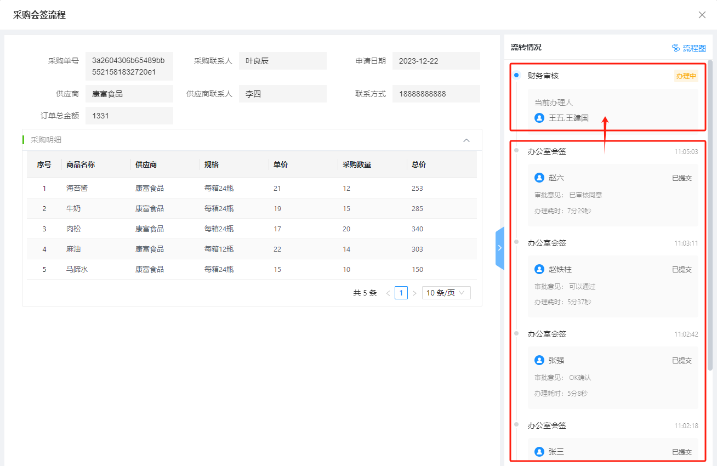The height and width of the screenshot is (466, 717).
Task: Collapse the right panel with blue arrow handle
Action: pos(499,248)
